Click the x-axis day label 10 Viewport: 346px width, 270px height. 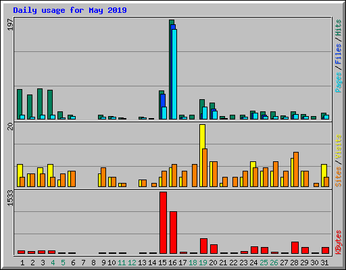tap(112, 263)
